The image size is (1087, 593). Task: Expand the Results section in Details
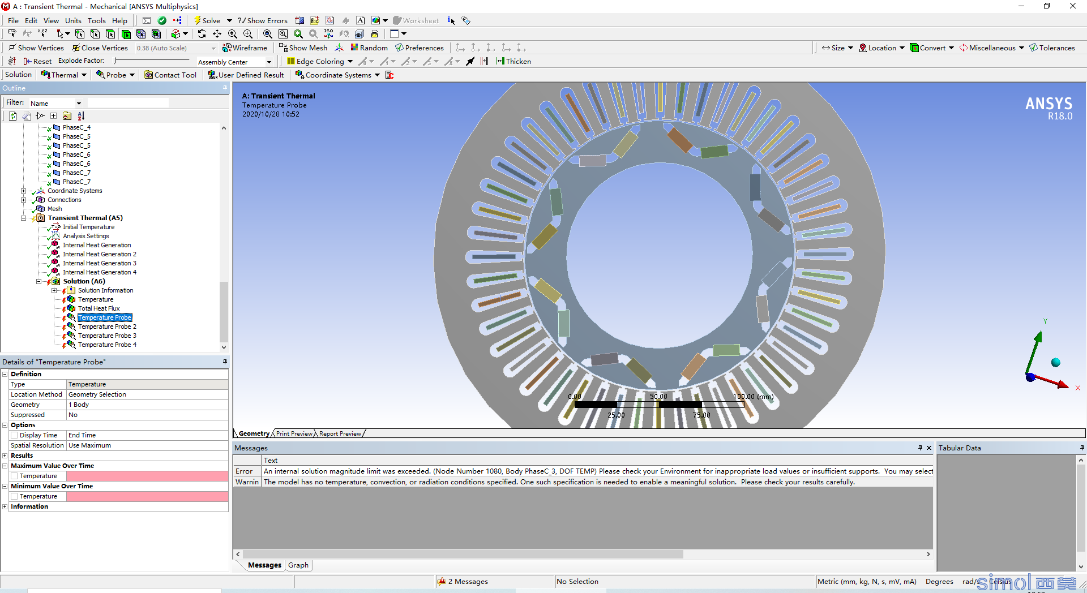(x=5, y=456)
